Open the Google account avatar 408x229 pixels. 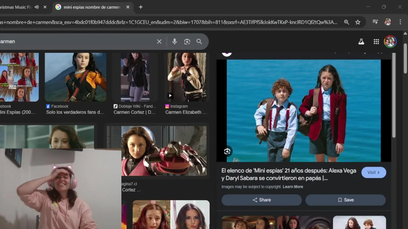pyautogui.click(x=390, y=41)
